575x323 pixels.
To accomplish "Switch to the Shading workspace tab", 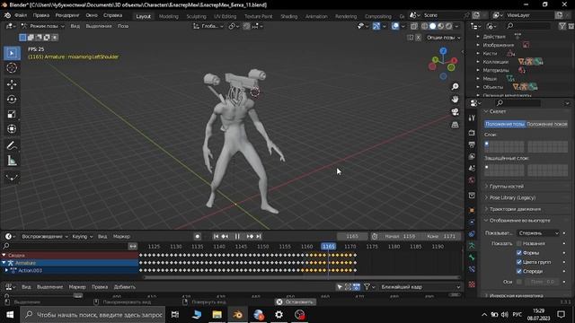I will coord(289,16).
